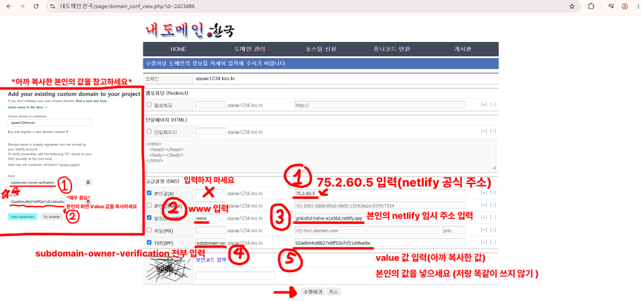The image size is (641, 301).
Task: Click the 내도메인.한국 site logo
Action: click(x=190, y=30)
